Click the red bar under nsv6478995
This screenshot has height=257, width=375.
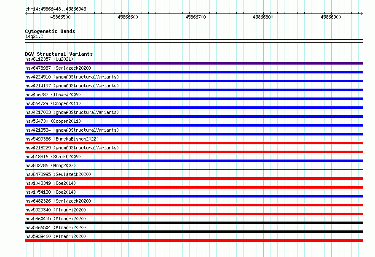pos(194,179)
